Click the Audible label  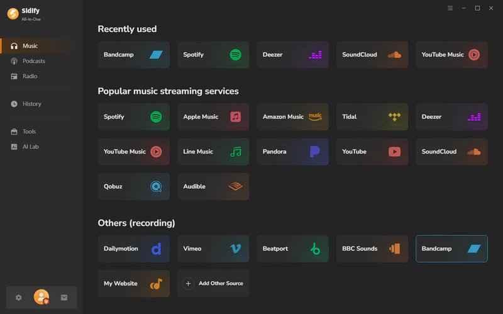point(194,186)
